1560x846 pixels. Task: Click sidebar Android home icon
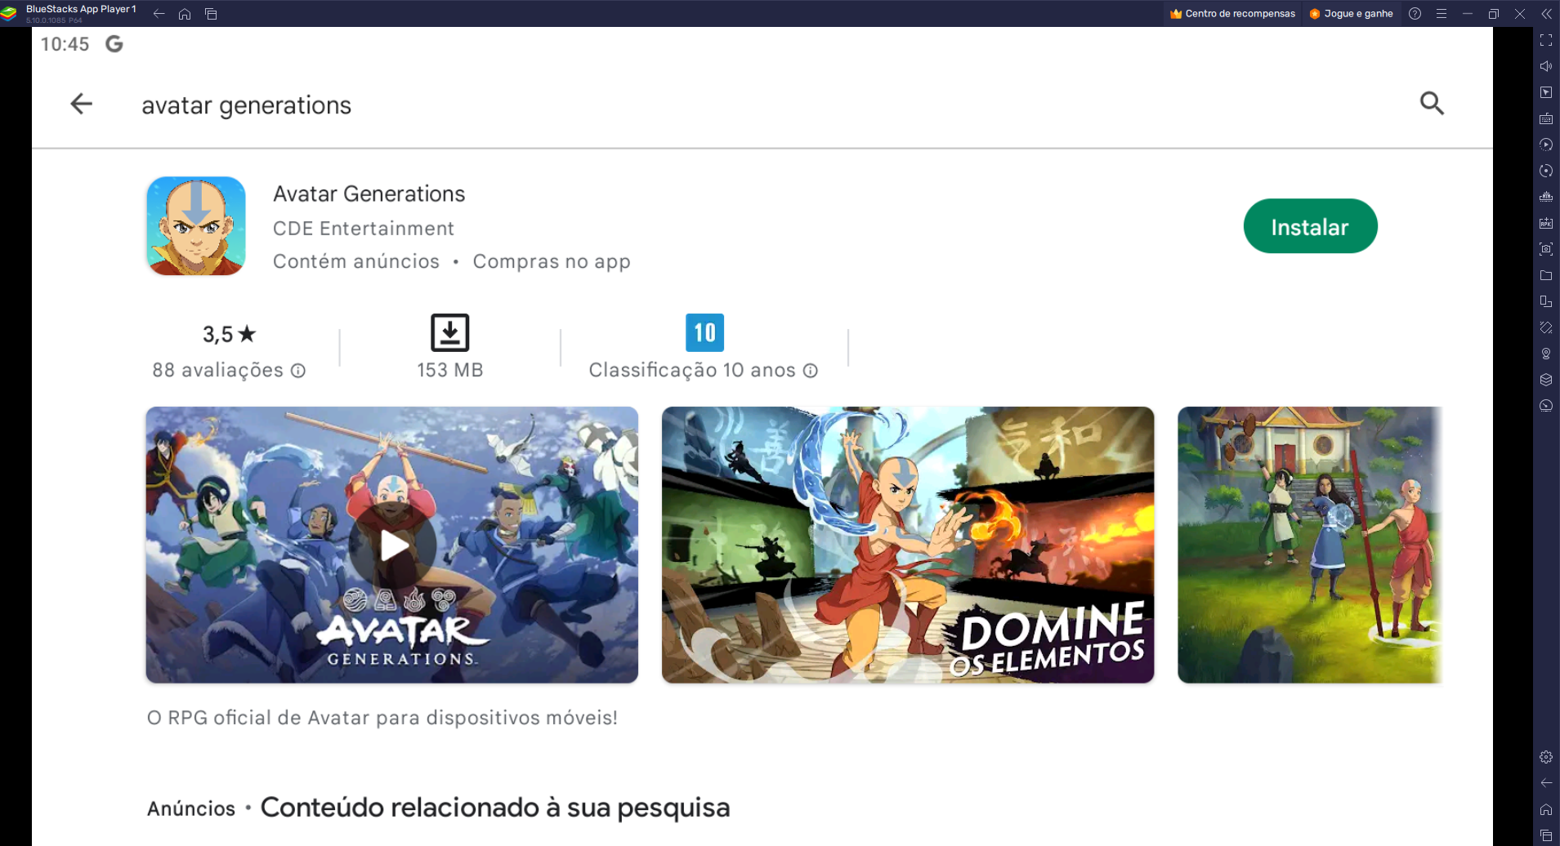(x=1546, y=809)
